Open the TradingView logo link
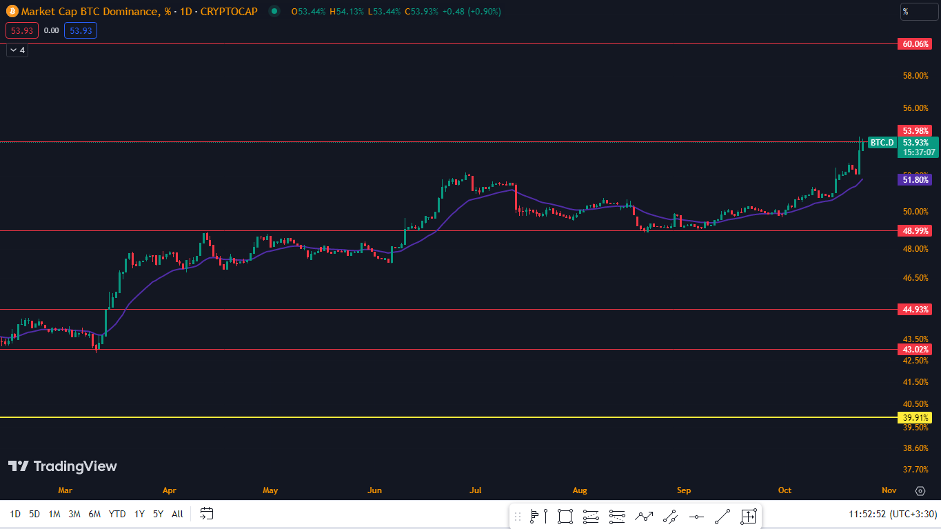Image resolution: width=941 pixels, height=529 pixels. click(63, 466)
